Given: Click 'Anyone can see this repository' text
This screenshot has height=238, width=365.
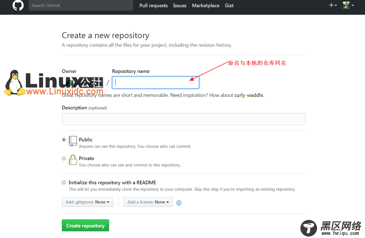Looking at the screenshot, I should (135, 146).
